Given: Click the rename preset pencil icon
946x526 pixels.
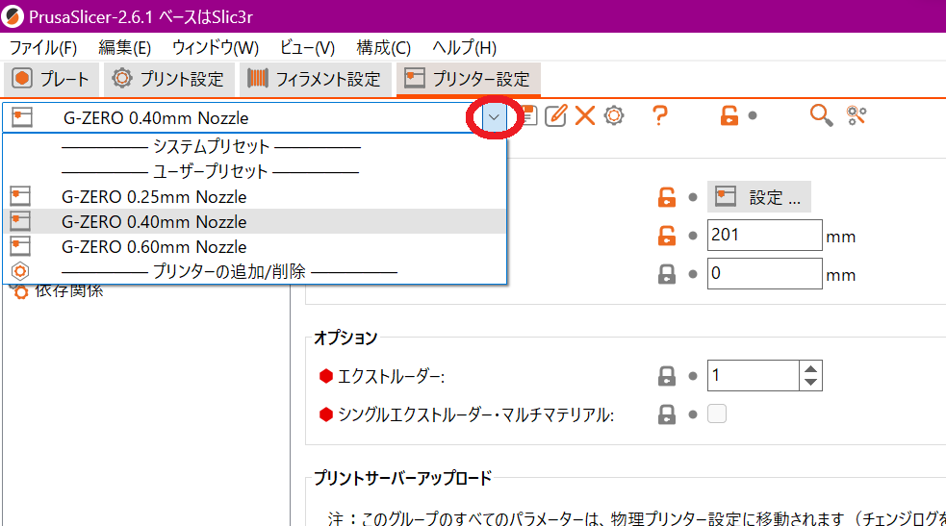Looking at the screenshot, I should [555, 115].
